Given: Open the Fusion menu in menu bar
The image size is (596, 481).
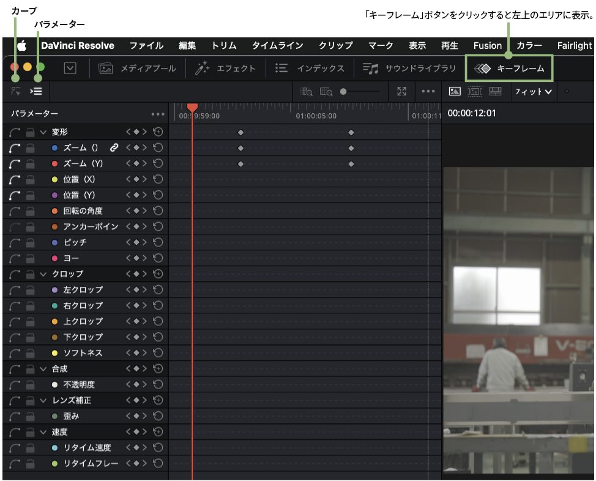Looking at the screenshot, I should pyautogui.click(x=487, y=46).
